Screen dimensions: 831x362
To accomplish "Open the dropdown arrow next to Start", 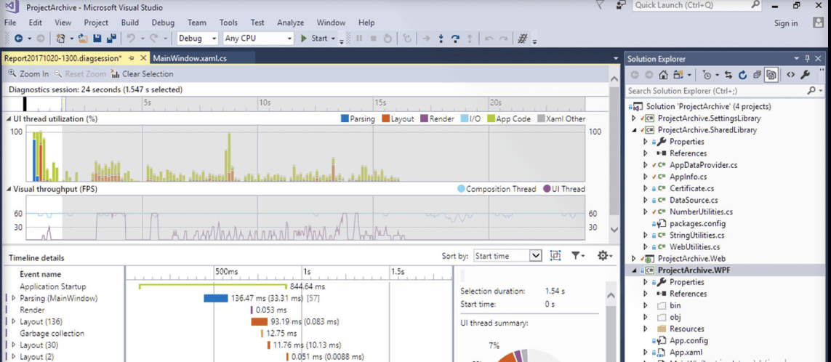I will tap(334, 39).
